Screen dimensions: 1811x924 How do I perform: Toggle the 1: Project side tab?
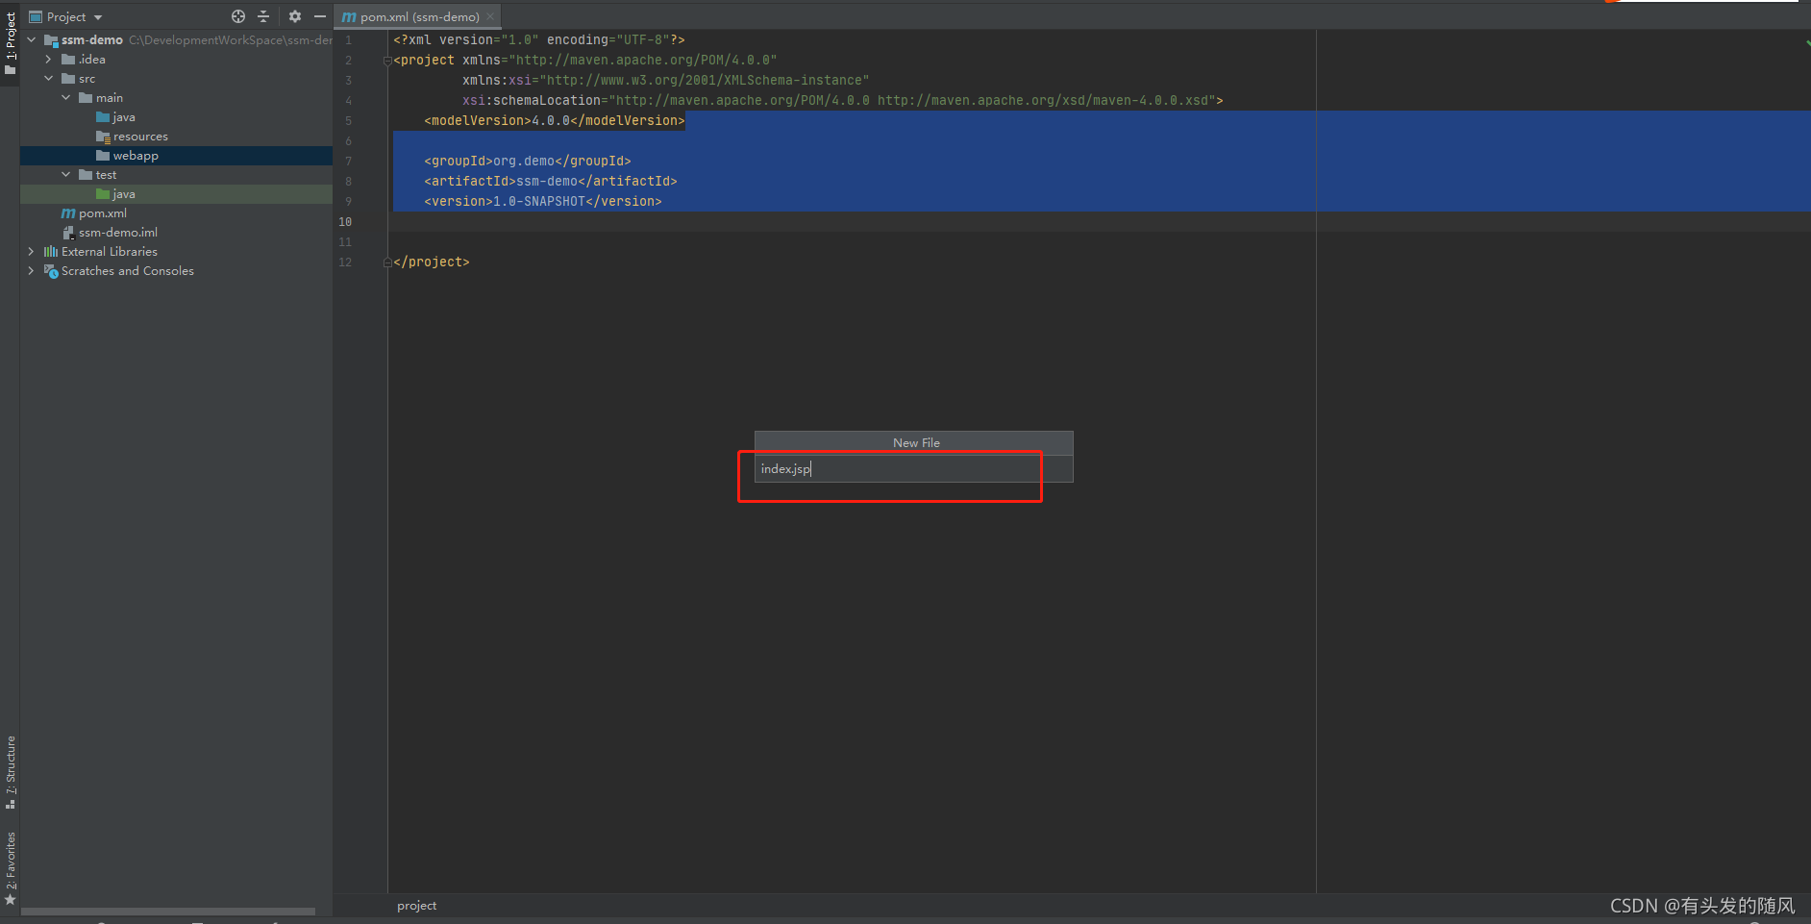10,43
